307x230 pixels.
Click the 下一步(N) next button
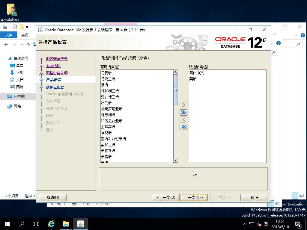tap(194, 198)
